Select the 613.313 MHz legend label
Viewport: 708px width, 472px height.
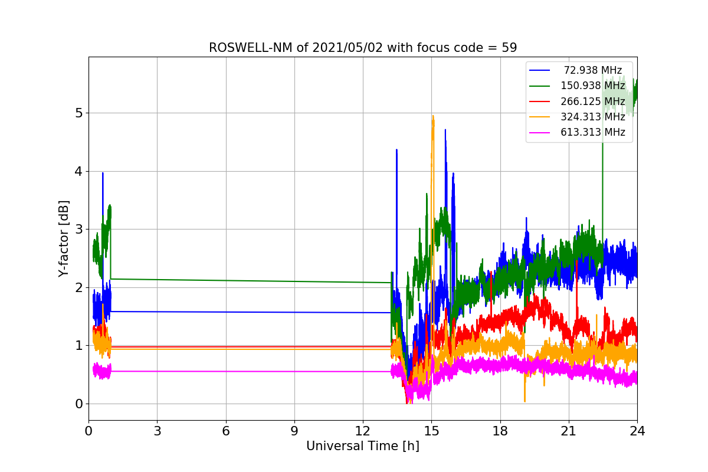593,133
